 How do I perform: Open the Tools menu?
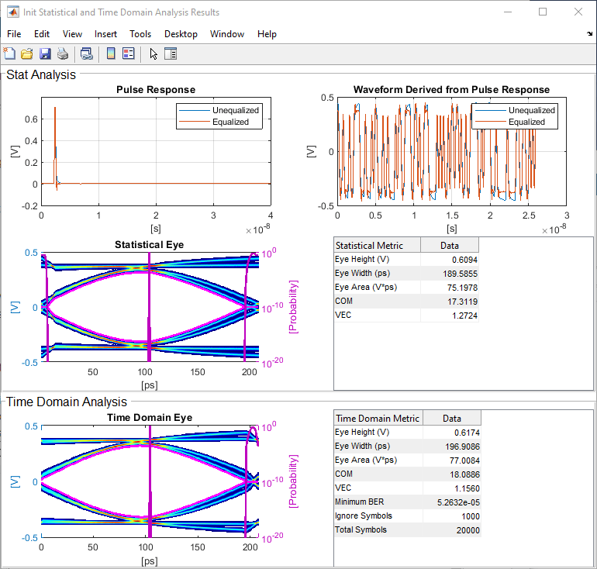click(x=140, y=34)
